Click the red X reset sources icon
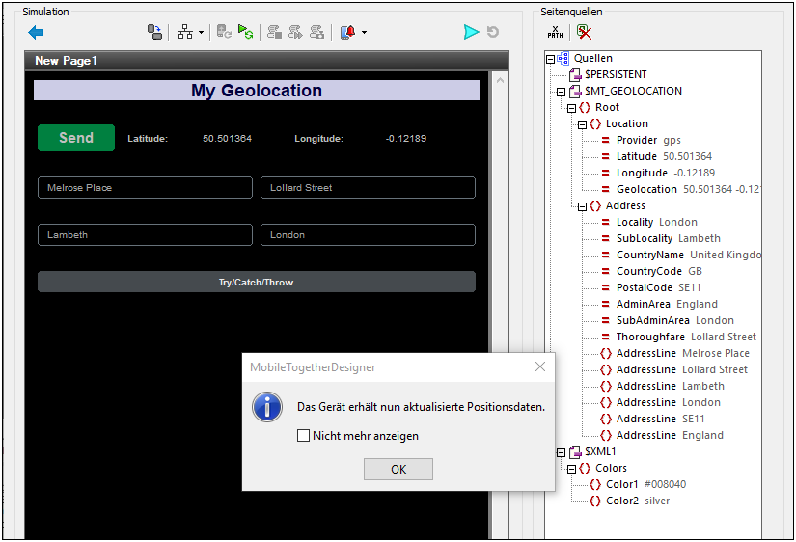 584,32
